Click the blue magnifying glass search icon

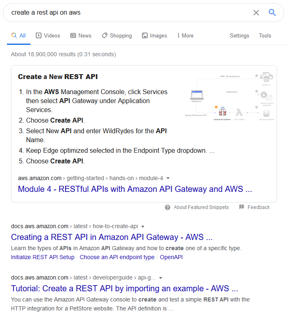click(272, 13)
